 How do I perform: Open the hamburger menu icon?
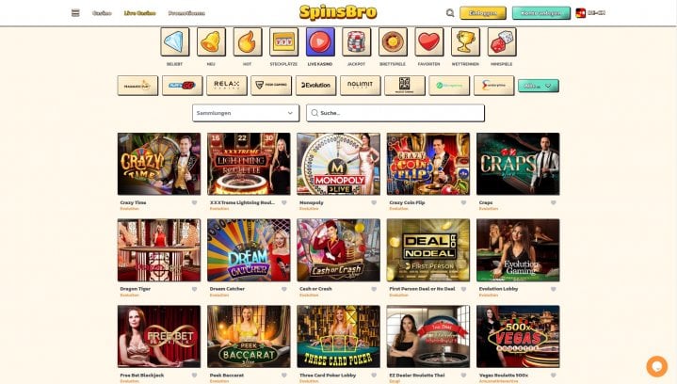(75, 13)
